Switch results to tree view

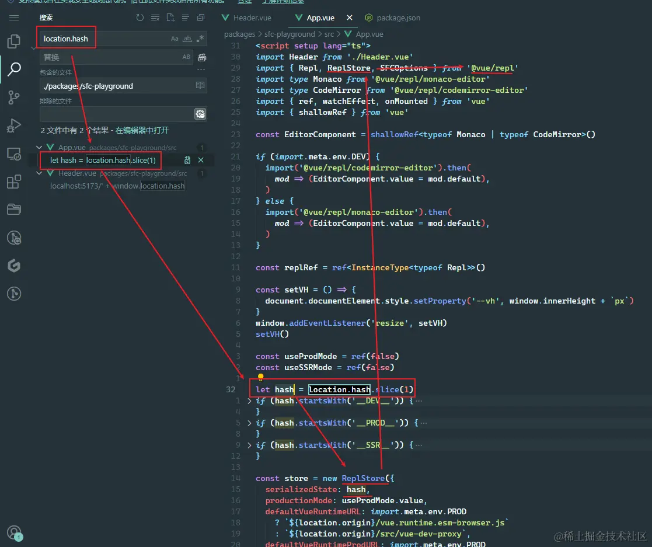(x=186, y=18)
